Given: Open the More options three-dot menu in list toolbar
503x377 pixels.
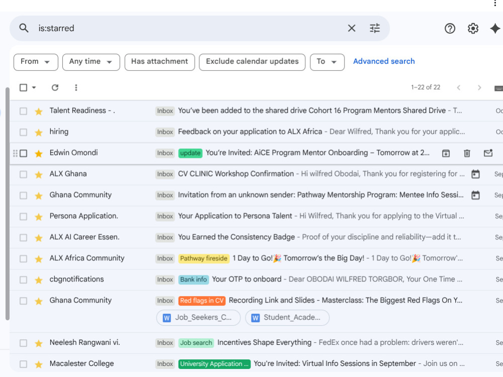Looking at the screenshot, I should (76, 87).
